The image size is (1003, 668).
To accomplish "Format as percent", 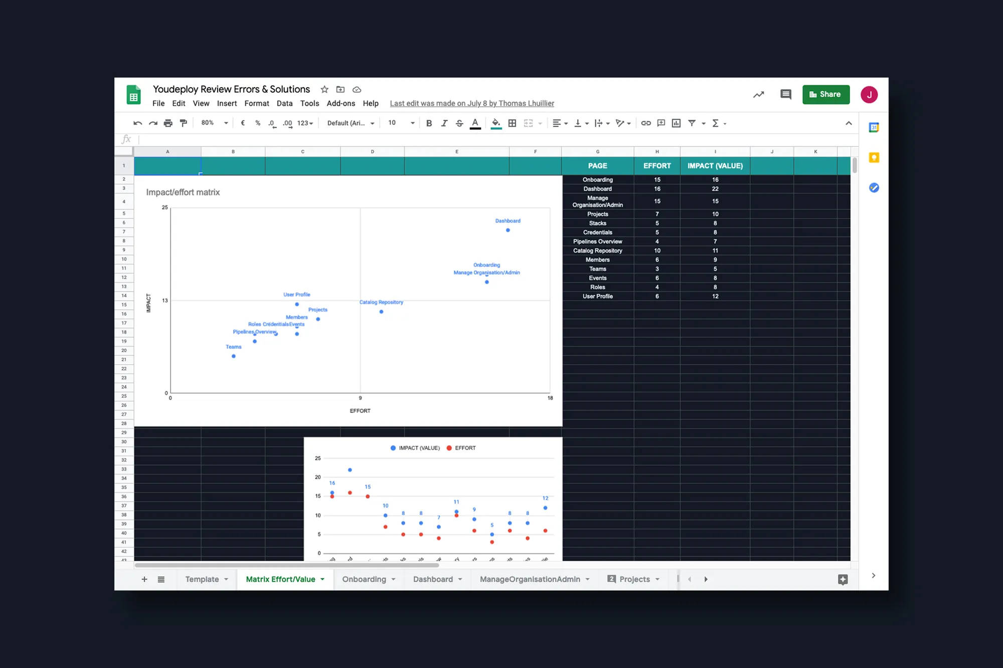I will click(258, 123).
